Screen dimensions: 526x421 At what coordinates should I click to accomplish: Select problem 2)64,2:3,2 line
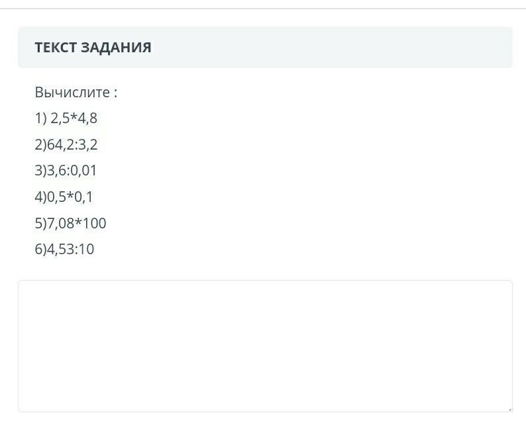(x=66, y=144)
